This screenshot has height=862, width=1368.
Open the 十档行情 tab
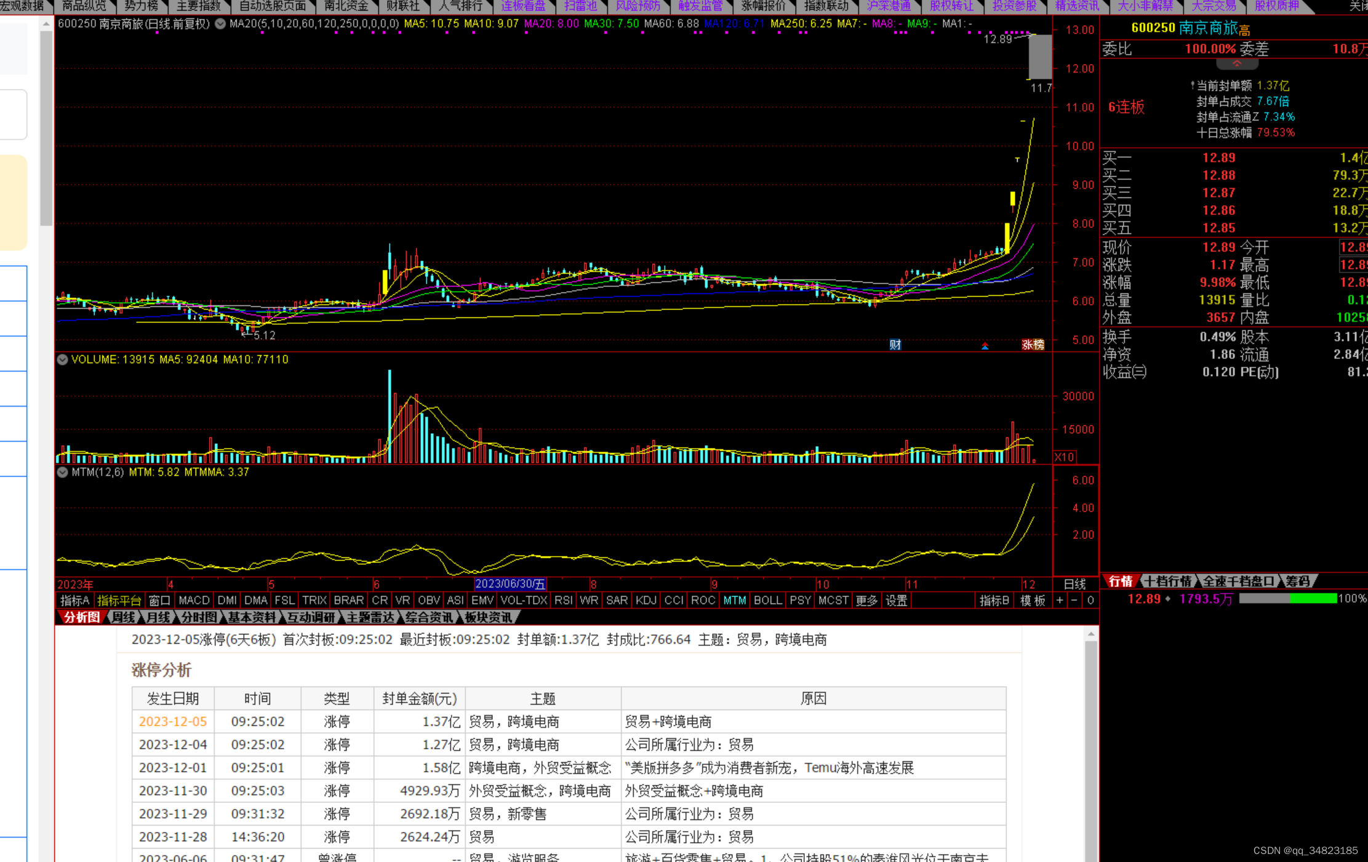click(x=1167, y=581)
